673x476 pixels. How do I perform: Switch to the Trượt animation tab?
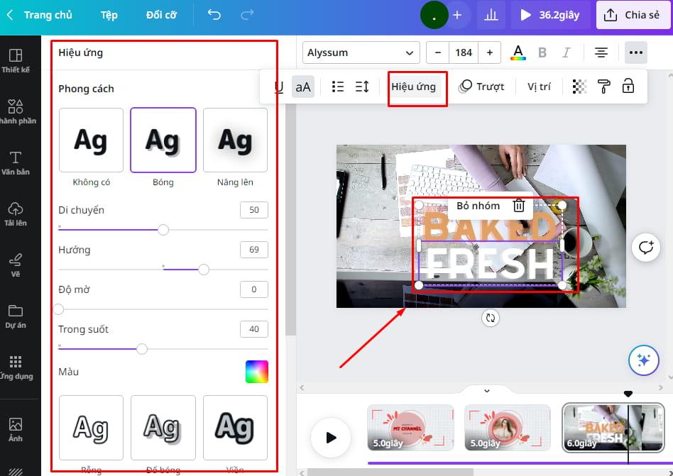pyautogui.click(x=482, y=86)
